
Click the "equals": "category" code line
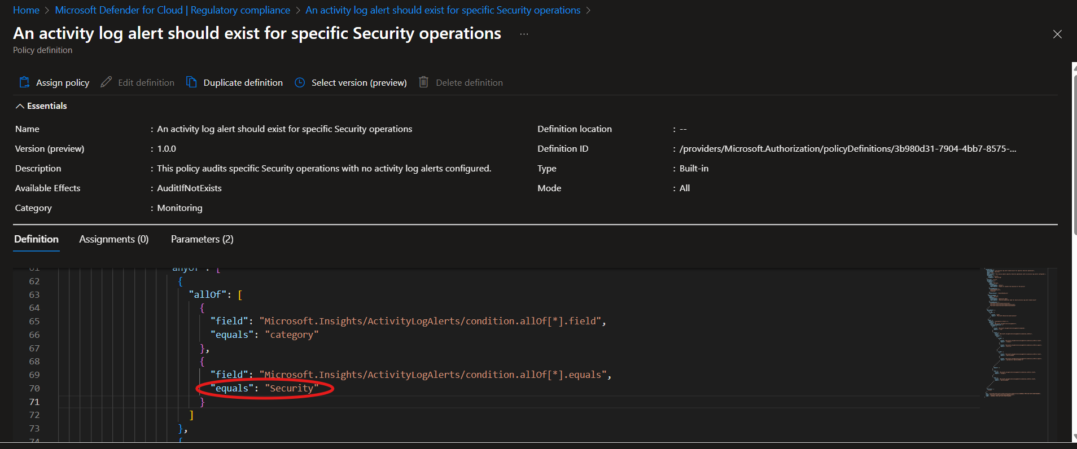tap(264, 334)
